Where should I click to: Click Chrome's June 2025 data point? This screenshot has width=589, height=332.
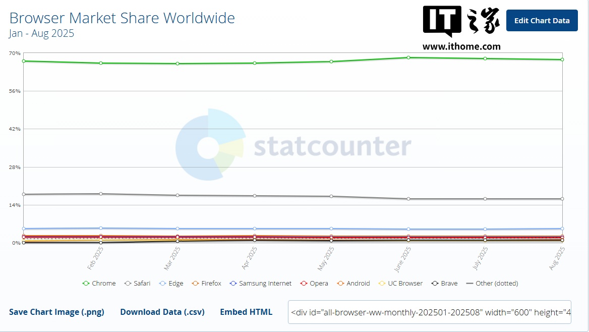(x=408, y=58)
